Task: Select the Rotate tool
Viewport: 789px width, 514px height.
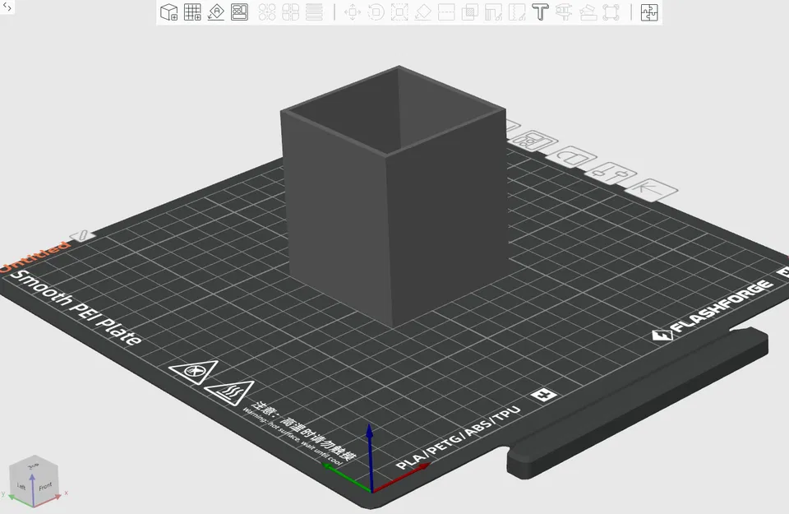Action: (376, 12)
